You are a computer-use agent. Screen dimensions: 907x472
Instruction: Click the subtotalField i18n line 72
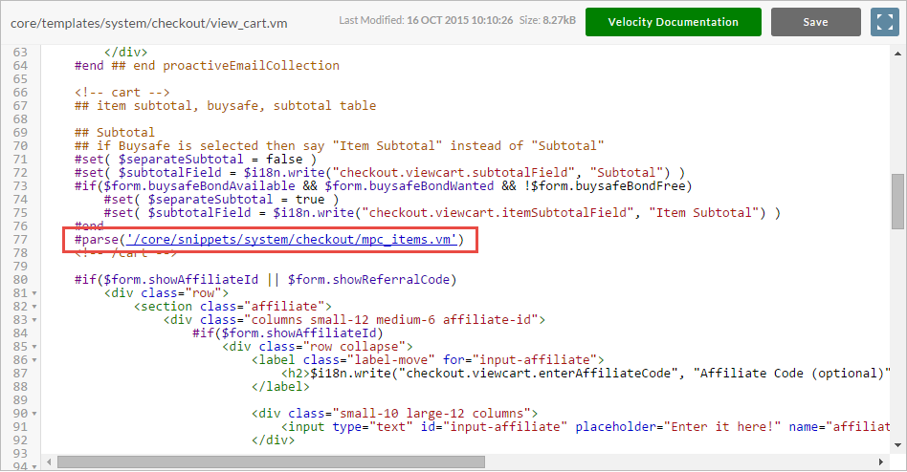380,173
